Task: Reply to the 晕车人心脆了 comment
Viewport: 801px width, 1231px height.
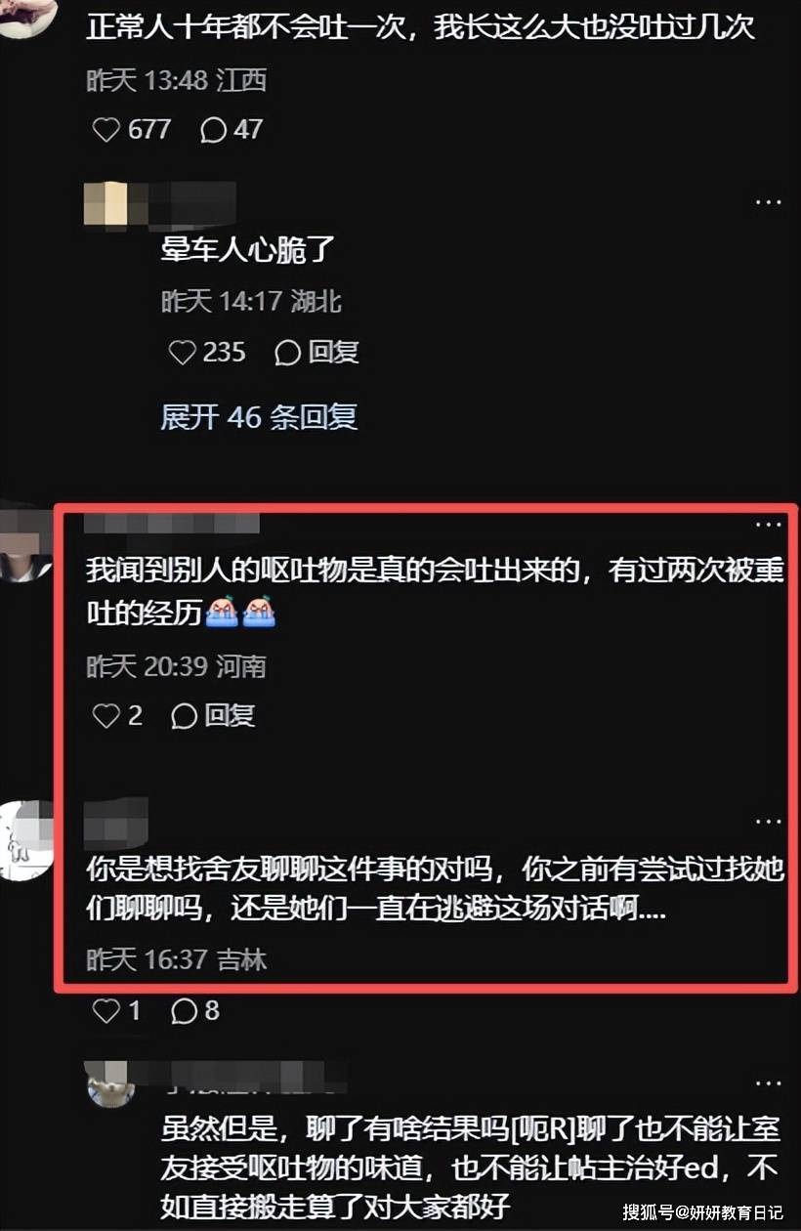Action: pyautogui.click(x=316, y=352)
